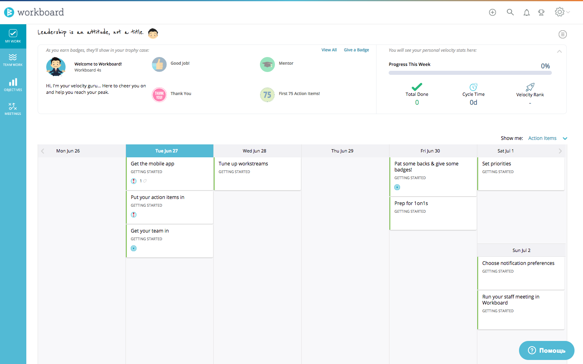The height and width of the screenshot is (364, 583).
Task: View achievements via the trophy icon
Action: click(541, 12)
